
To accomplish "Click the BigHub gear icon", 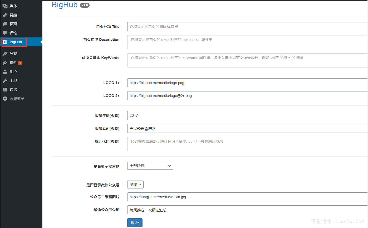I will (x=5, y=42).
